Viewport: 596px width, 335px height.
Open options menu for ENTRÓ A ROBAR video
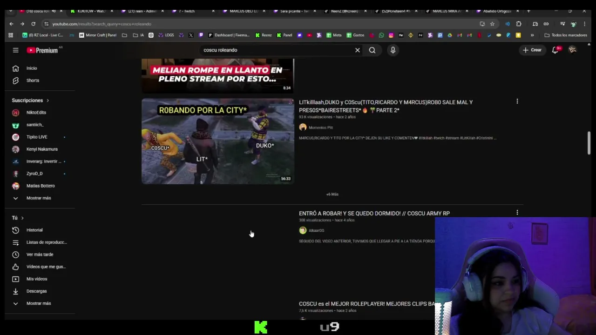tap(517, 213)
